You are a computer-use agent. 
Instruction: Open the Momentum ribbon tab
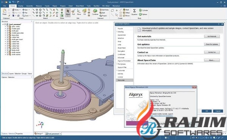coord(116,6)
